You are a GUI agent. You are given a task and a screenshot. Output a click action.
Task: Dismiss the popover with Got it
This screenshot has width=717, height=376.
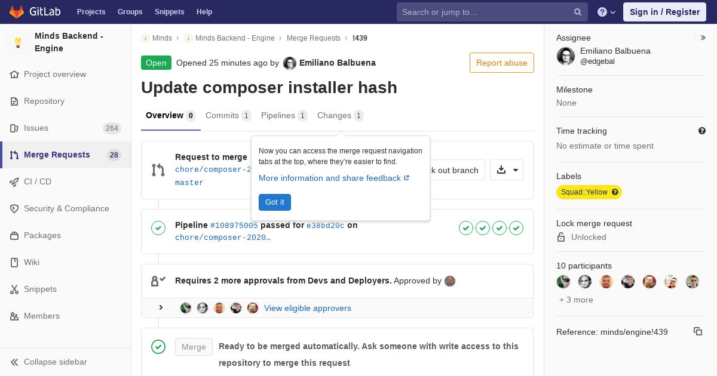point(275,202)
